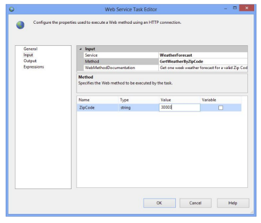Click the large globe icon beside description

click(x=20, y=25)
